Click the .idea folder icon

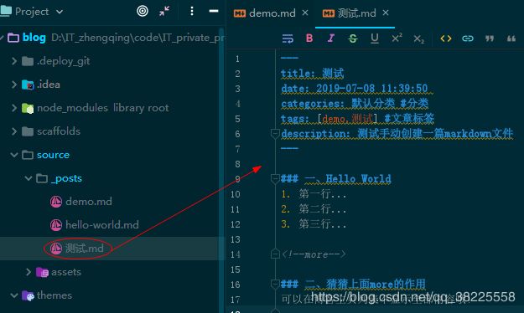point(28,85)
